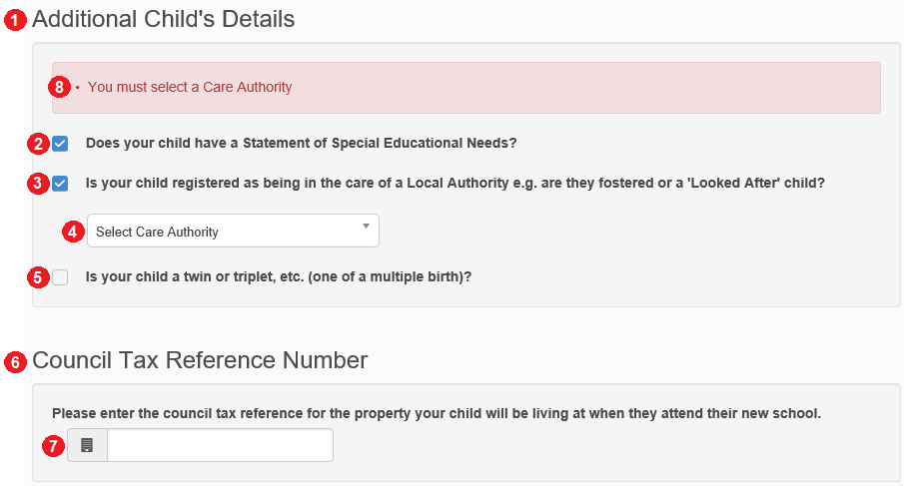The height and width of the screenshot is (486, 904).
Task: Click red numbered marker 7
Action: (53, 446)
